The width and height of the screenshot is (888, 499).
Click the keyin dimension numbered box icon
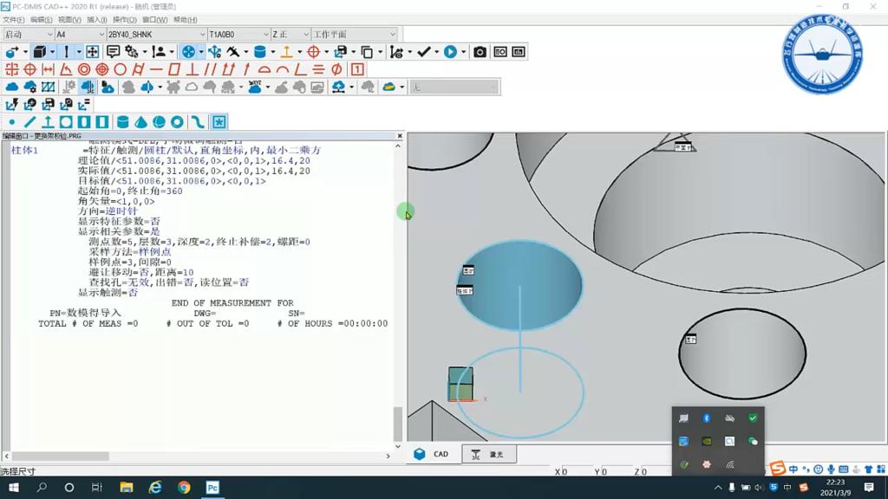[357, 69]
